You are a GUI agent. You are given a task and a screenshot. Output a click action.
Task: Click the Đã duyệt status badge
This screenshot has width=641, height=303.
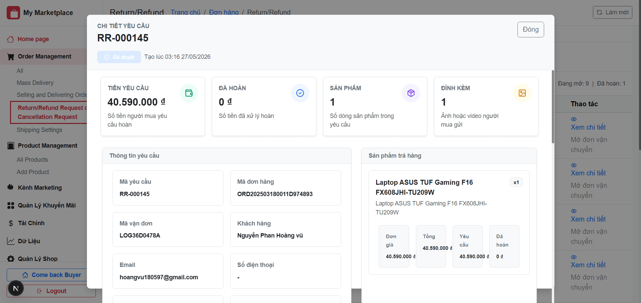(119, 57)
